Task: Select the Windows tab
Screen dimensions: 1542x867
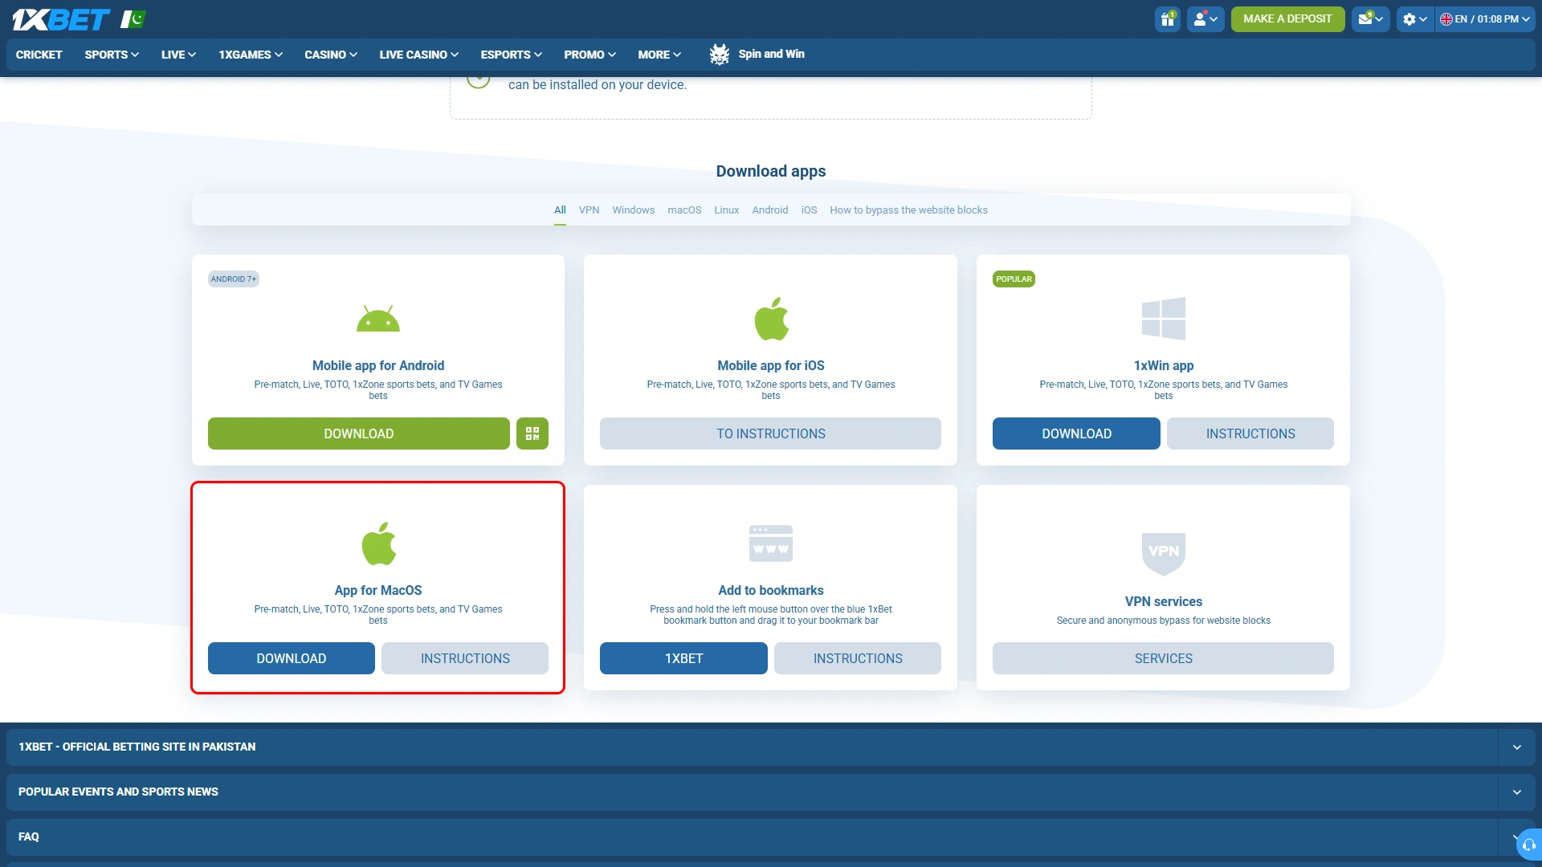Action: [634, 210]
